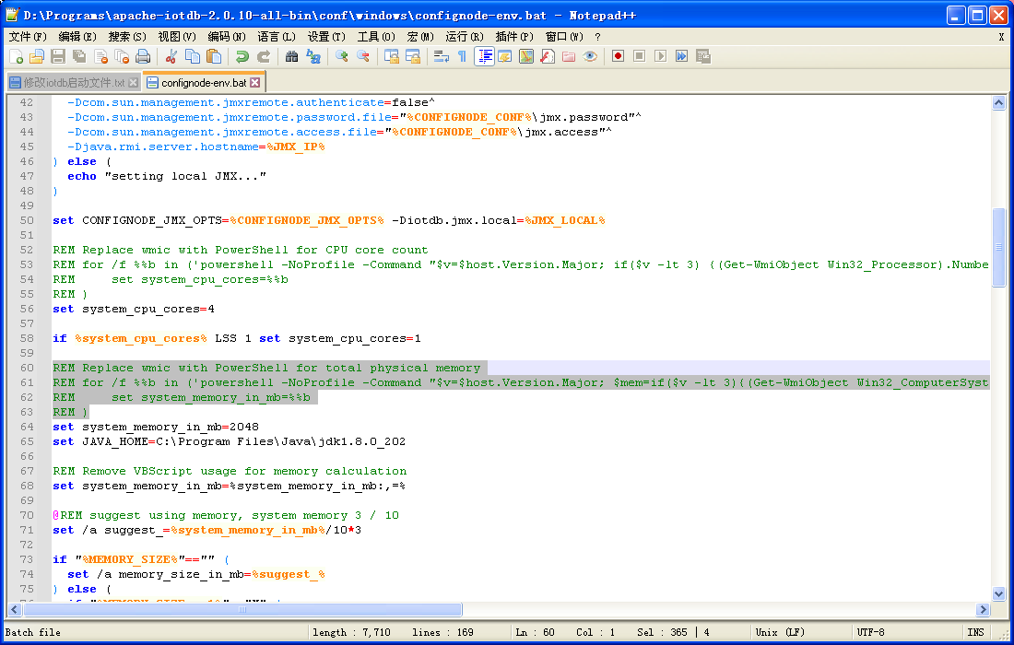The height and width of the screenshot is (645, 1014).
Task: Open Find dialog with binoculars icon
Action: coord(292,57)
